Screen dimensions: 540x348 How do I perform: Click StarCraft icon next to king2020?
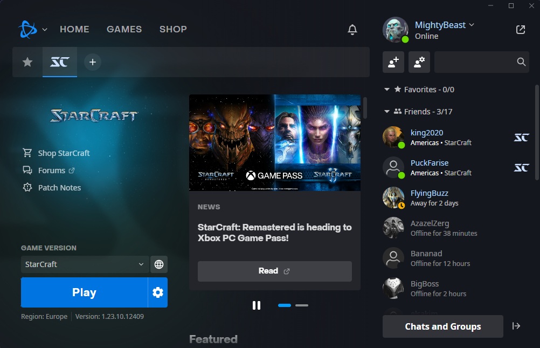point(521,138)
